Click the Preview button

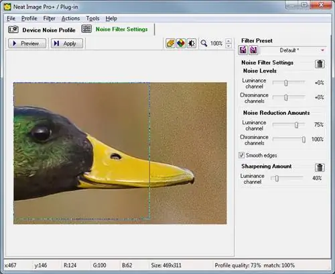point(27,43)
